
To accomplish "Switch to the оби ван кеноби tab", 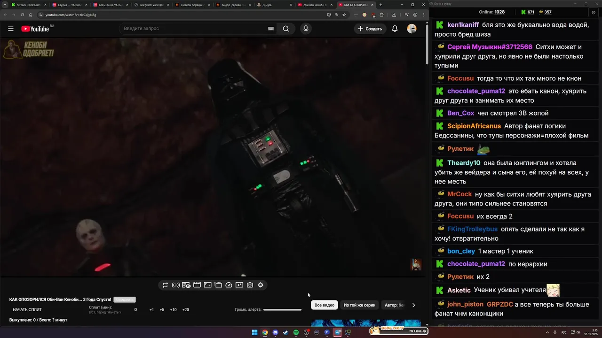I will click(315, 5).
